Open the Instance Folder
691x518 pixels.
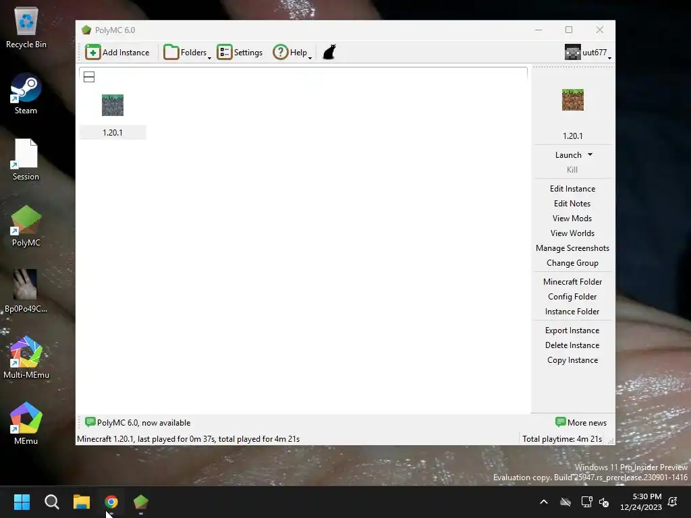click(x=572, y=312)
